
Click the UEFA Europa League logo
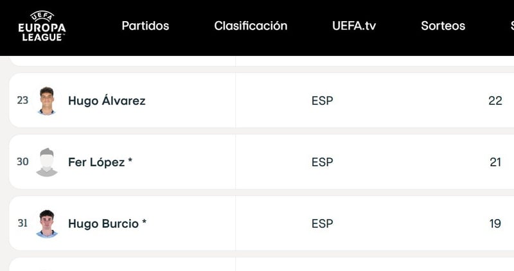tap(42, 26)
